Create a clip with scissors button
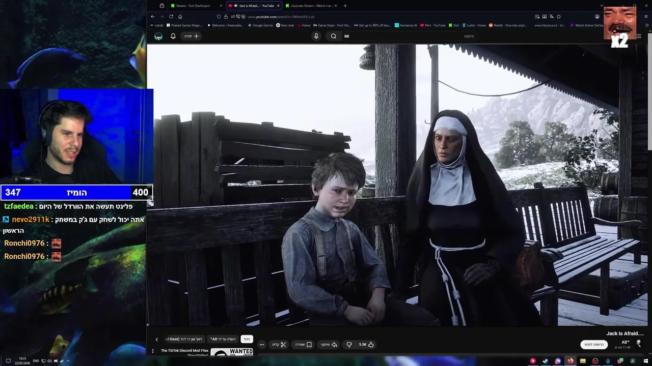 click(279, 345)
